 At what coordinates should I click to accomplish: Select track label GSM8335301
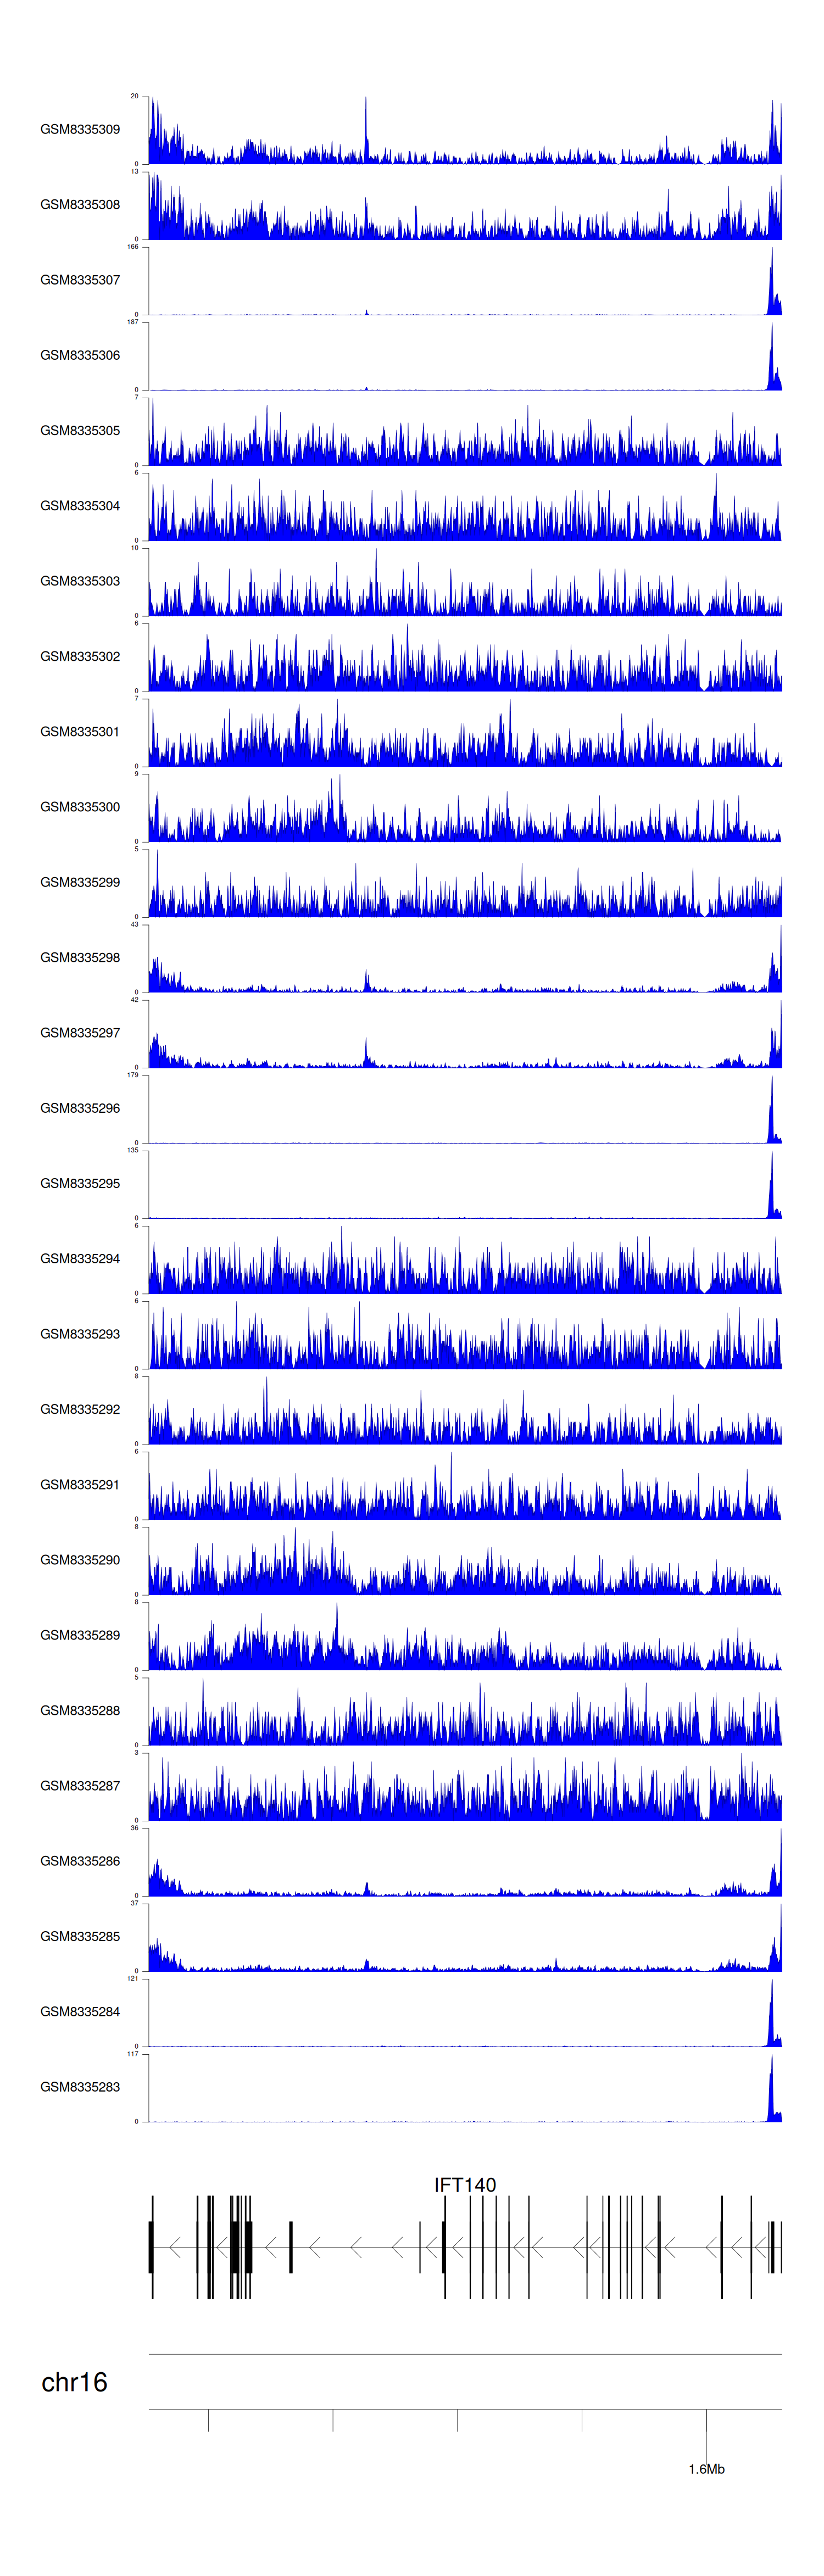click(x=80, y=732)
